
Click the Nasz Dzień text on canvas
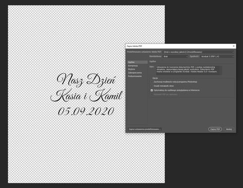tap(86, 80)
